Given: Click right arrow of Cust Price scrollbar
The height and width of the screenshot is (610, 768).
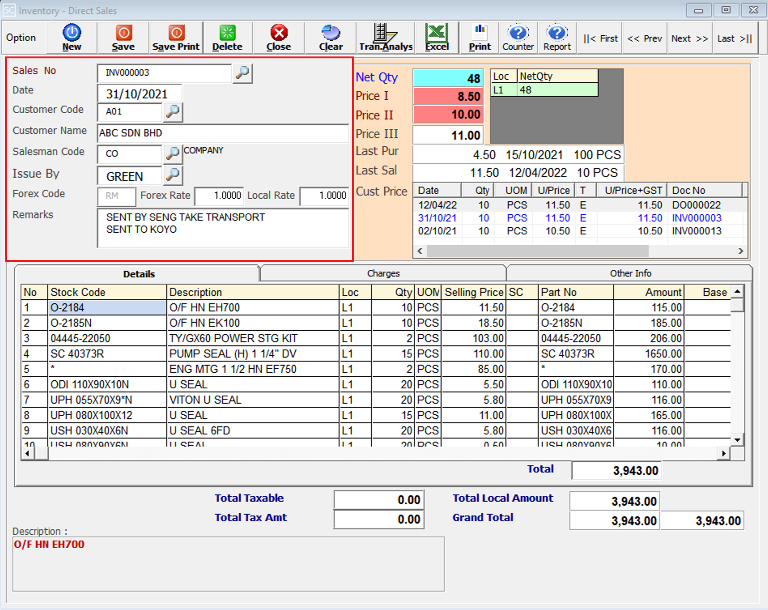Looking at the screenshot, I should [x=741, y=251].
